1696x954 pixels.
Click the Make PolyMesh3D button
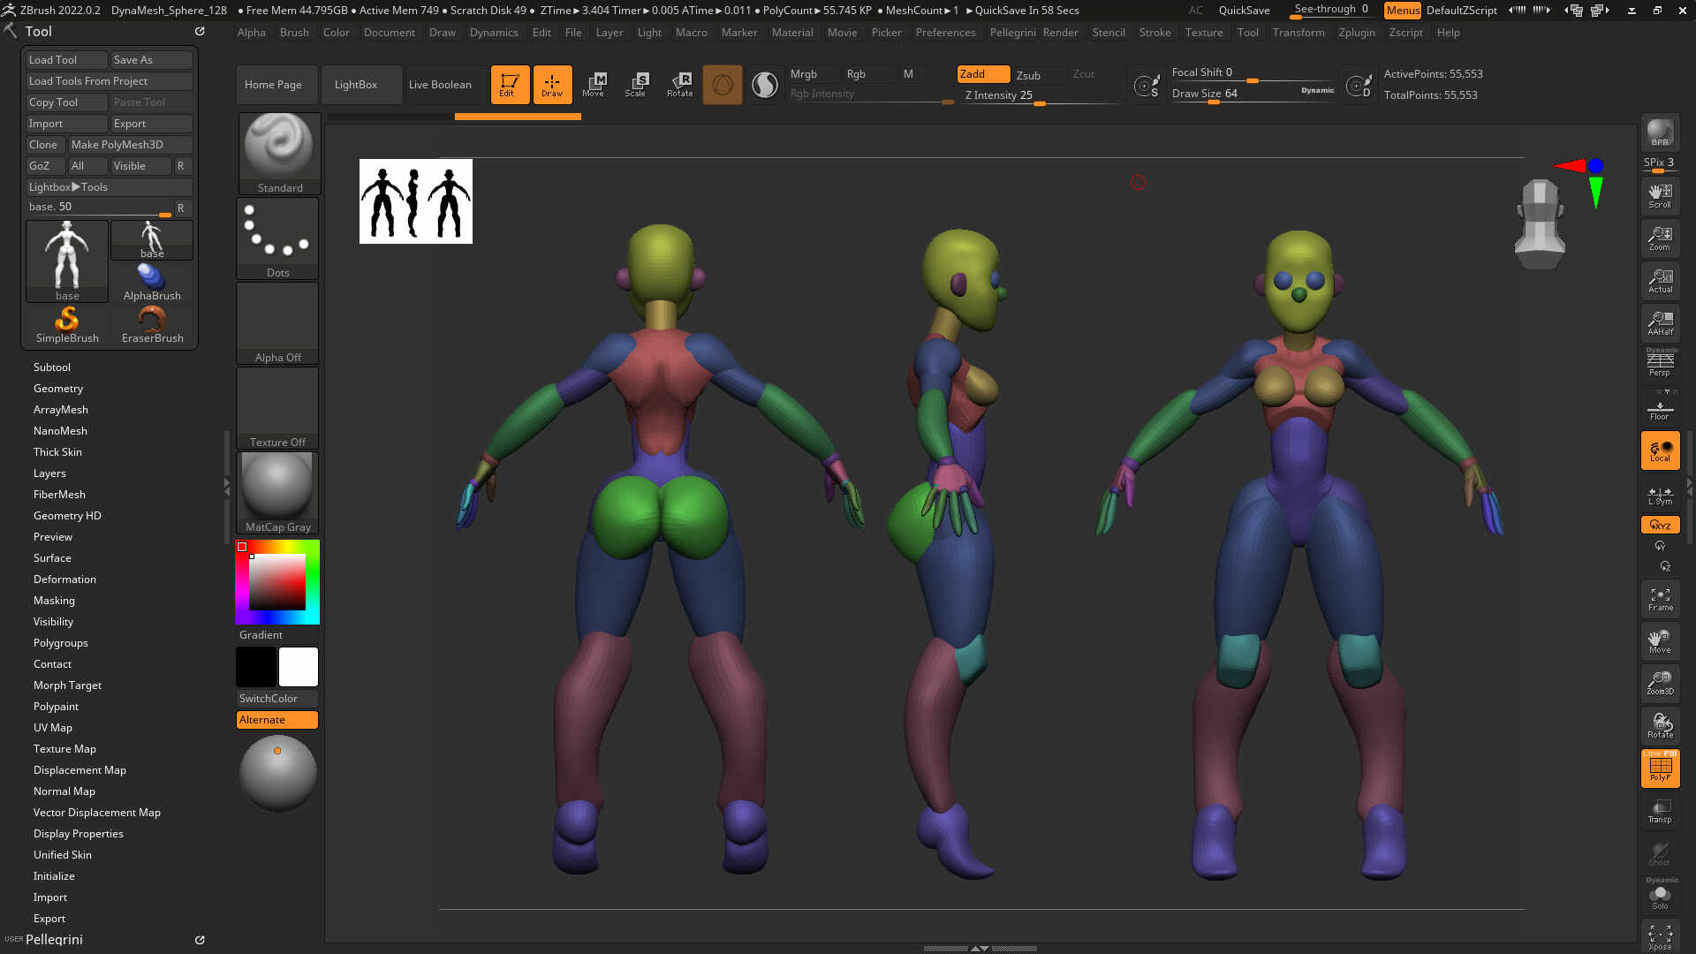(x=130, y=145)
